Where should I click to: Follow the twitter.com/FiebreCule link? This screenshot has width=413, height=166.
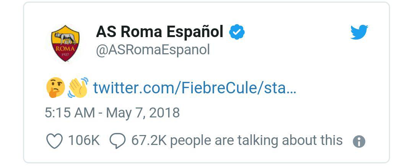click(x=195, y=88)
